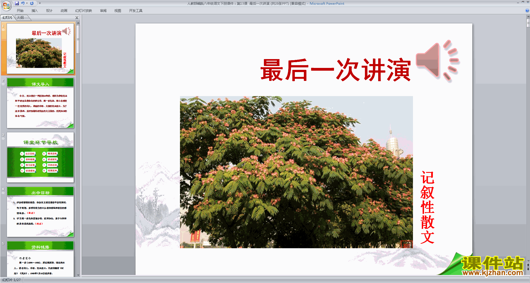This screenshot has height=283, width=530.
Task: Click thumbnail pane scroll down arrow
Action: [78, 275]
